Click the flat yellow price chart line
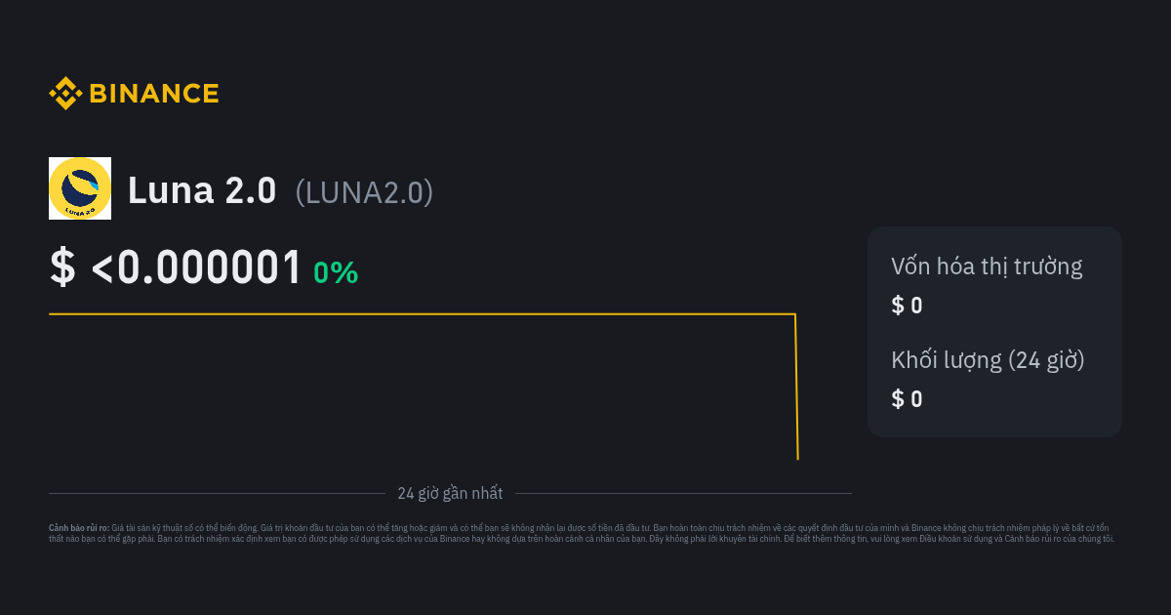The height and width of the screenshot is (615, 1171). [420, 314]
